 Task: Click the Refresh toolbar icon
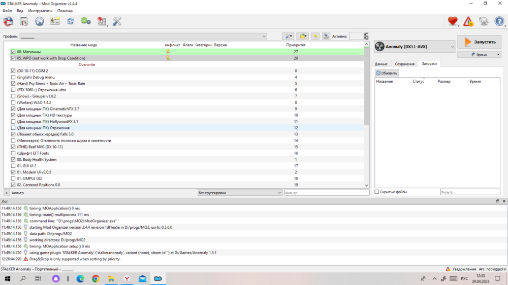tap(70, 21)
